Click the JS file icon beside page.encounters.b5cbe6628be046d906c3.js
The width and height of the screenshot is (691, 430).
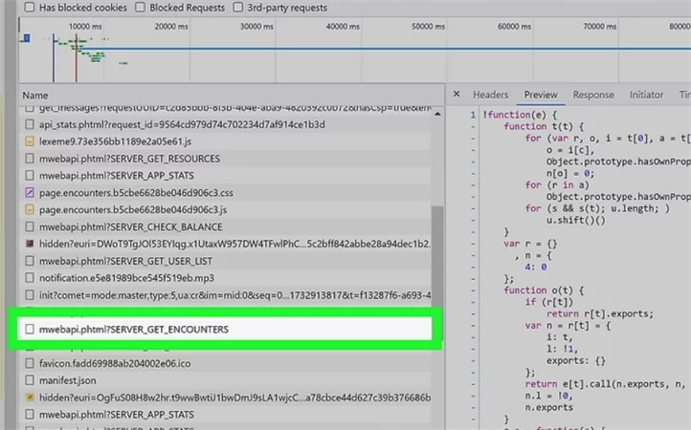pyautogui.click(x=31, y=210)
